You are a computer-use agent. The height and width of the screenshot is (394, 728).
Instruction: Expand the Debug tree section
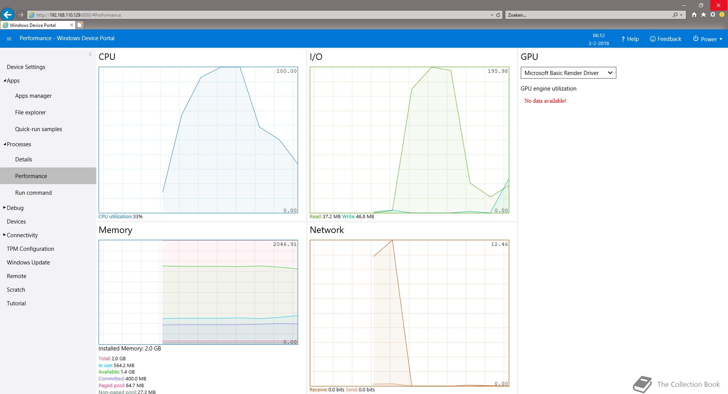(5, 208)
